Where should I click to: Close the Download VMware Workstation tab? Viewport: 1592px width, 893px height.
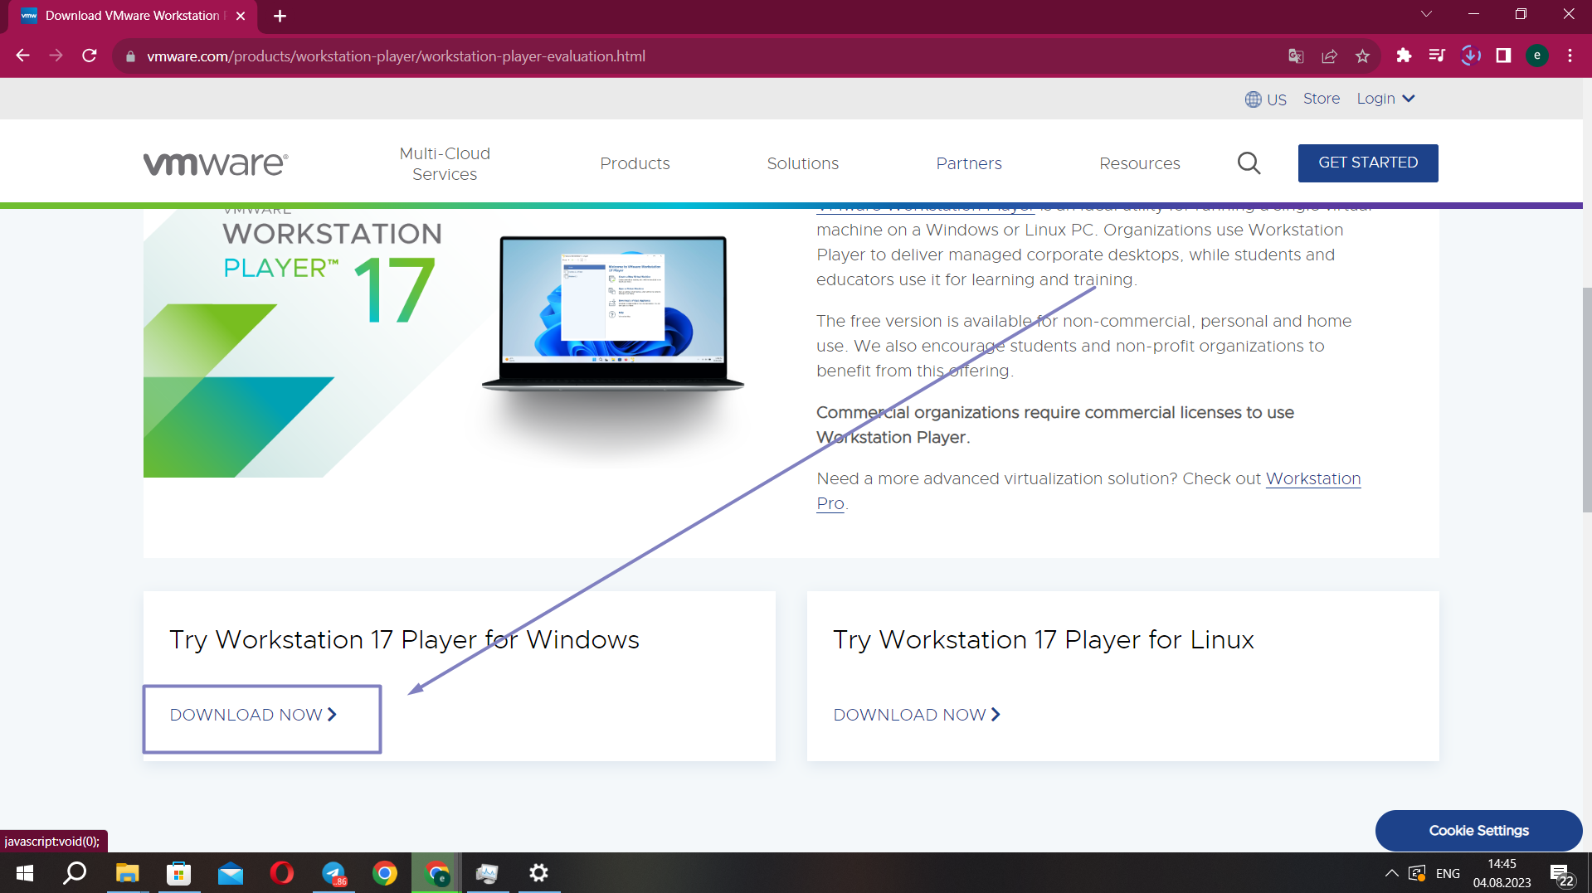click(241, 16)
